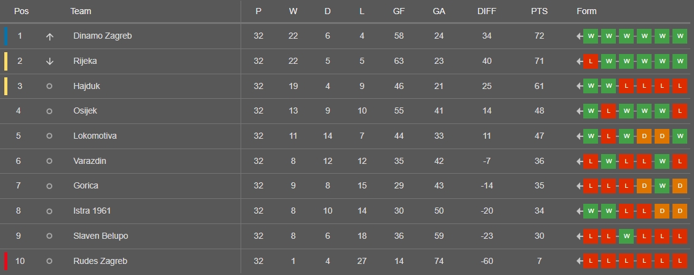Click Dinamo Zagreb's up-arrow position change icon

click(50, 37)
